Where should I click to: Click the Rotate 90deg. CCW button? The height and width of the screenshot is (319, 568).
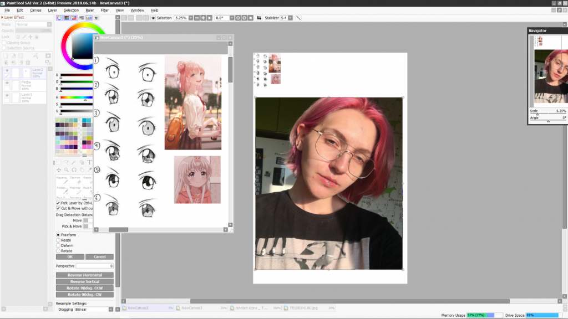click(85, 288)
